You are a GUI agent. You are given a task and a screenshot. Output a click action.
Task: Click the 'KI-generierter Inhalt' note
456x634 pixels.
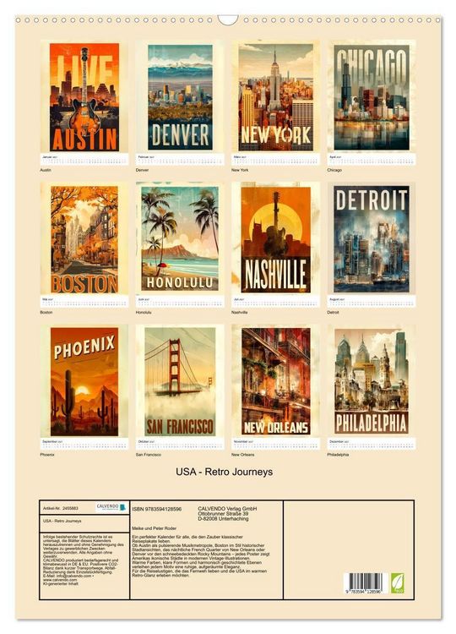pos(60,583)
